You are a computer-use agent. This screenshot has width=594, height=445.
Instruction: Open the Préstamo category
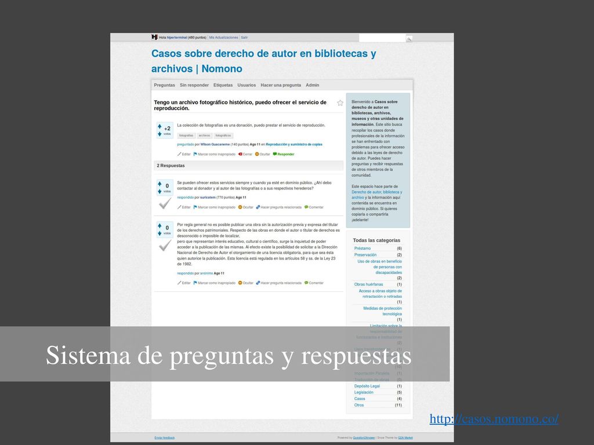click(x=363, y=249)
